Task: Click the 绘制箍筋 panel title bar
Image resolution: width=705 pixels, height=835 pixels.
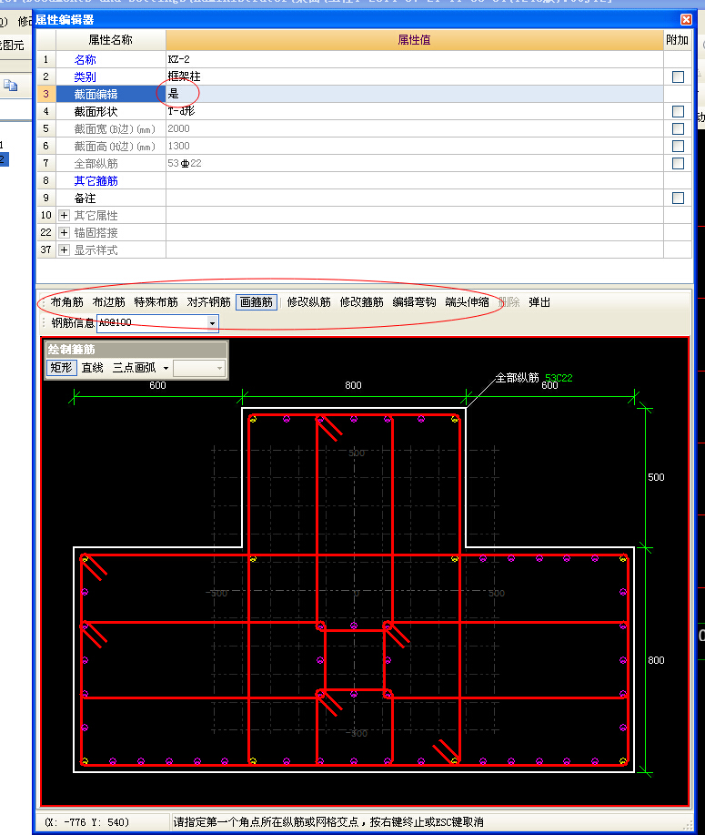Action: (x=136, y=350)
